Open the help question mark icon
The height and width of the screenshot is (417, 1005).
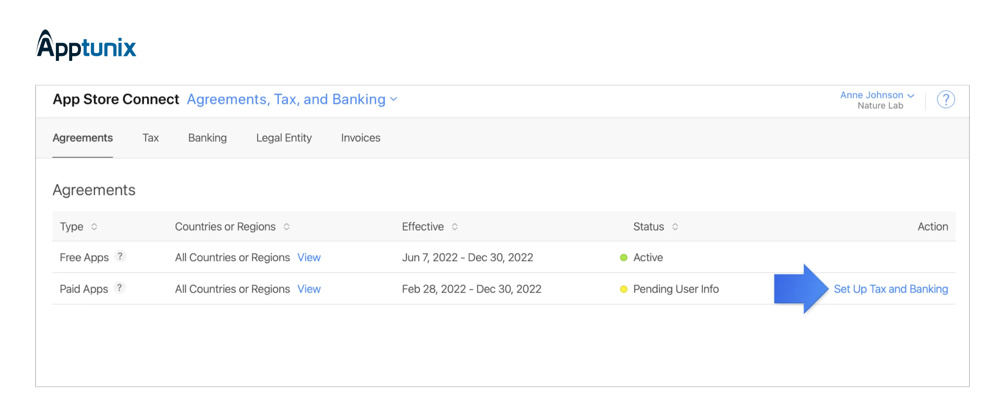[946, 100]
